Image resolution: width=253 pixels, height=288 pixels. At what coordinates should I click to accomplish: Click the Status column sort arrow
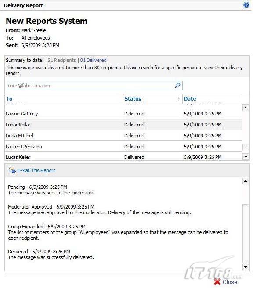pos(178,99)
